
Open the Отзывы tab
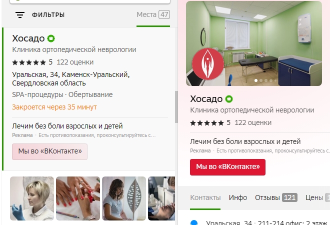[x=276, y=197]
